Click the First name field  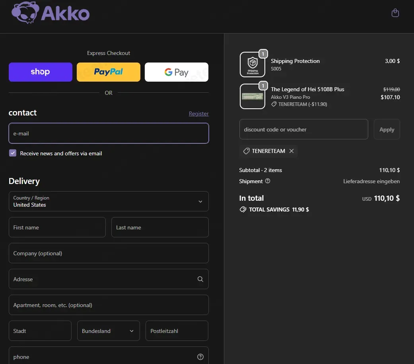coord(57,227)
